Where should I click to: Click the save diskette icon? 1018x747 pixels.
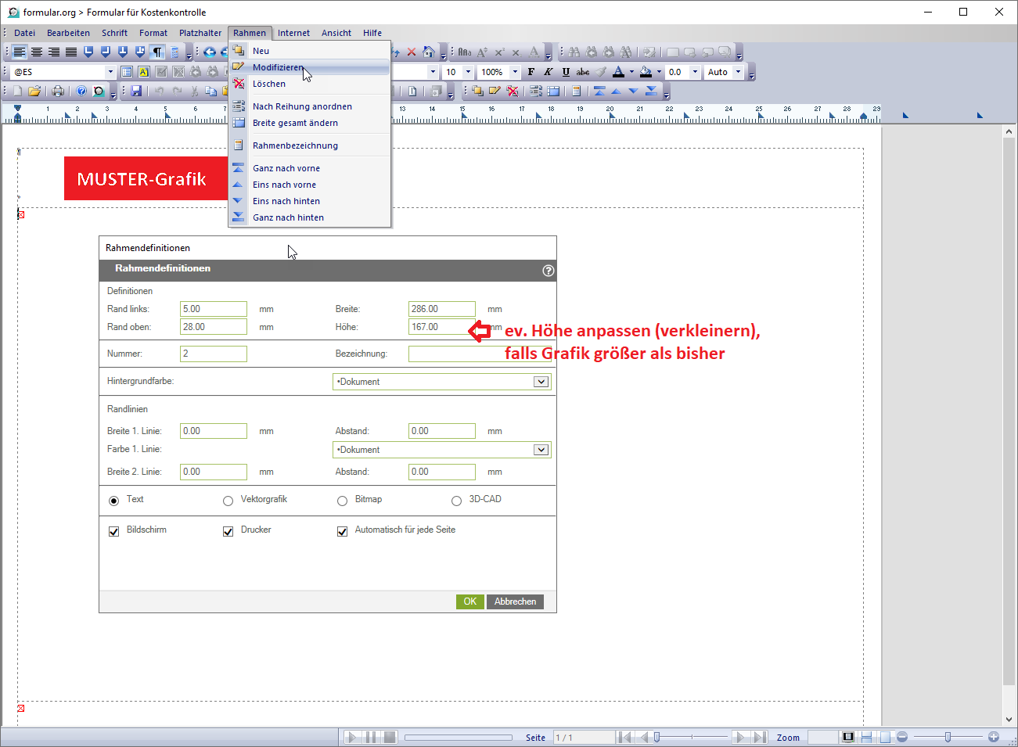(x=136, y=92)
